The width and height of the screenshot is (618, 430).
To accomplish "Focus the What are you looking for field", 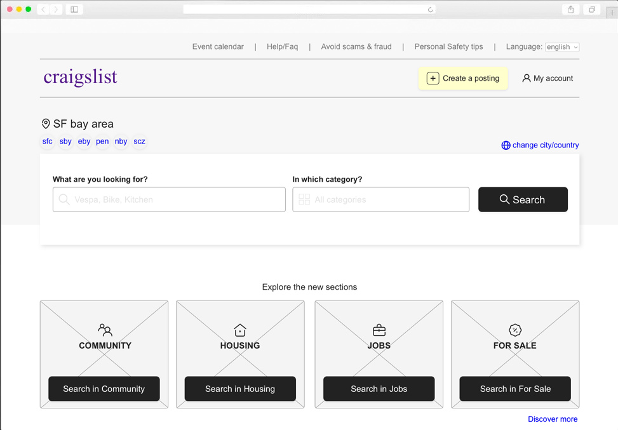I will (169, 199).
